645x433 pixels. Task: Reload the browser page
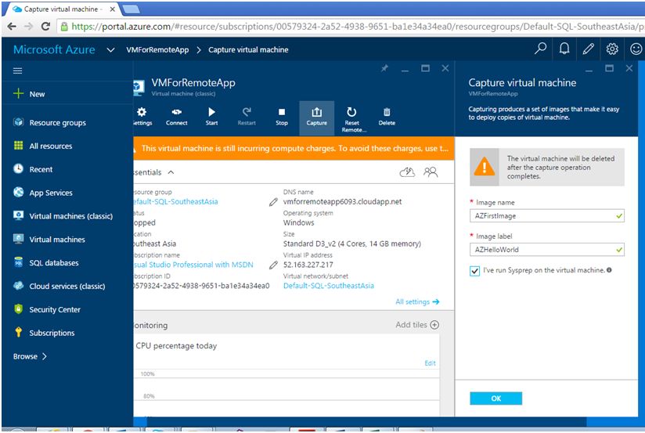[45, 27]
